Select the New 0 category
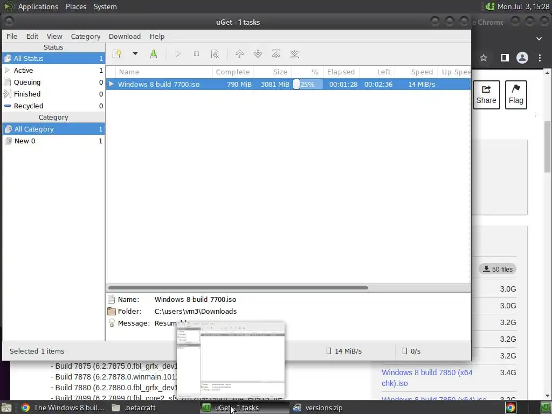The width and height of the screenshot is (552, 414). [x=53, y=141]
